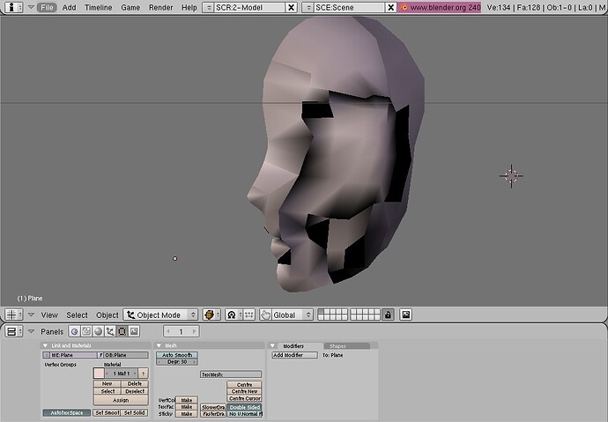Open the Select menu in 3D header
Screen dimensions: 608x422
point(77,315)
